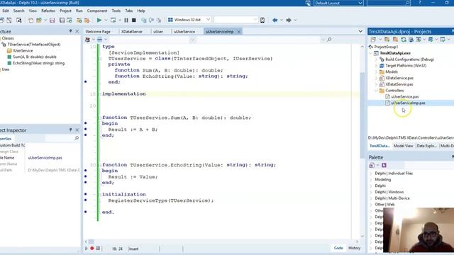The width and height of the screenshot is (454, 255).
Task: Toggle breakpoint on RegisterServiceType line
Action: [85, 200]
